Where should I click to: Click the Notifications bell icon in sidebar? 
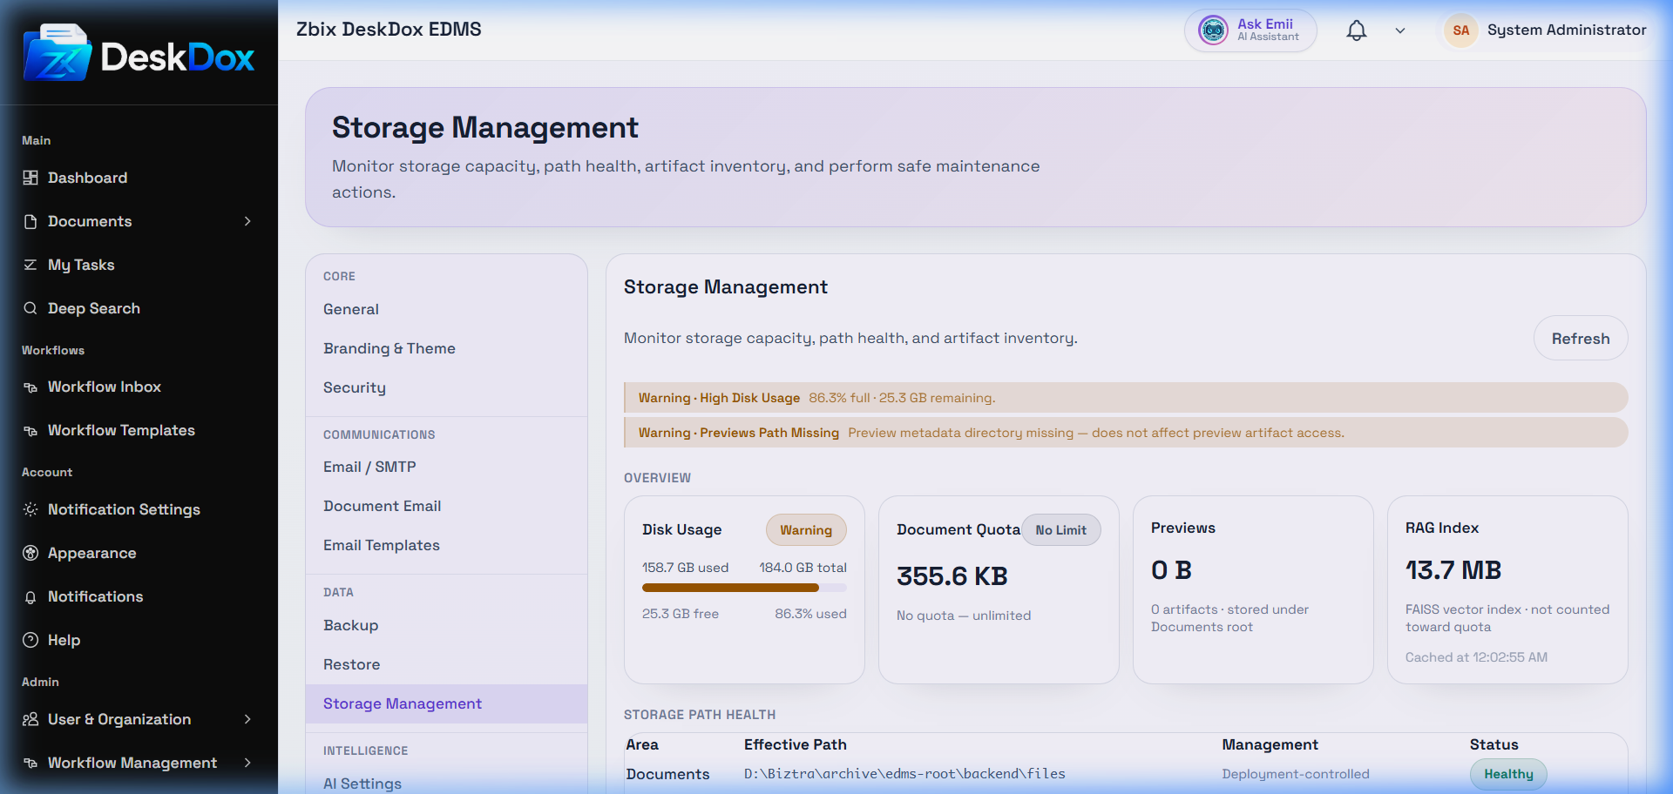click(30, 596)
